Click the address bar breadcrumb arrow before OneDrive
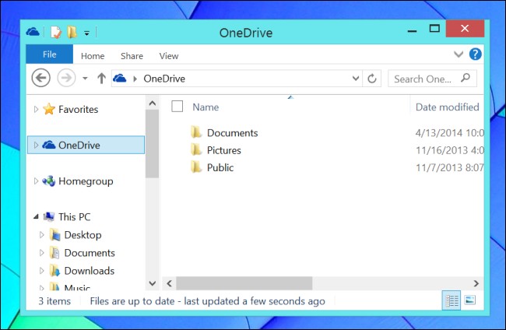506x330 pixels. [x=135, y=79]
